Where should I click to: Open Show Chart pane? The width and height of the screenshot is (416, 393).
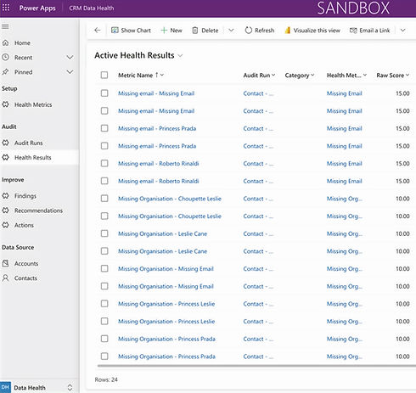coord(131,31)
